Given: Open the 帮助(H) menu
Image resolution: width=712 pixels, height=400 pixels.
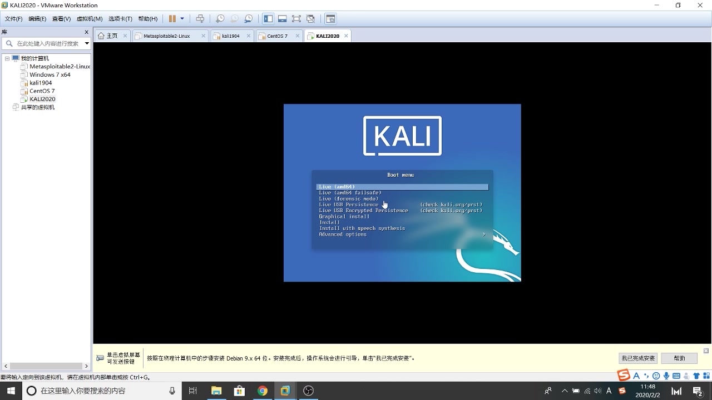Looking at the screenshot, I should (147, 18).
